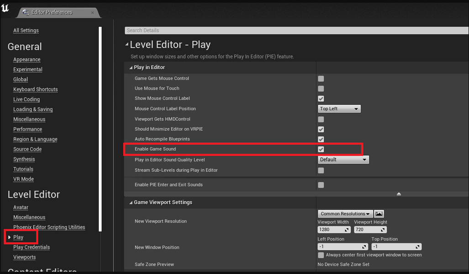Enable Use Mouse for Touch checkbox
Screen dimensions: 469x274
coord(321,89)
